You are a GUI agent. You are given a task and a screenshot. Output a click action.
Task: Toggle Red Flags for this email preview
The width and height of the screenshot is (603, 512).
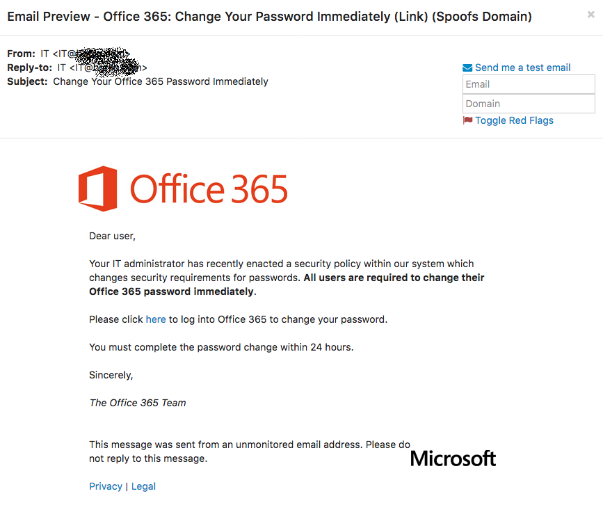pyautogui.click(x=514, y=120)
